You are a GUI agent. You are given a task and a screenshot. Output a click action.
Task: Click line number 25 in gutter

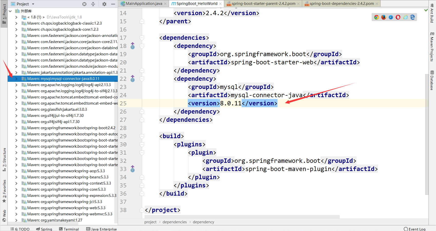(123, 103)
